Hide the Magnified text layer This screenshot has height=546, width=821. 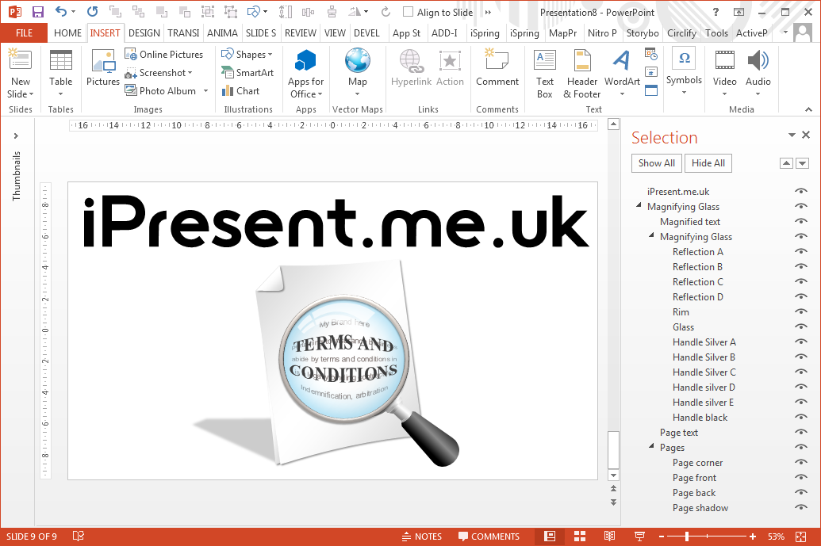pyautogui.click(x=800, y=222)
